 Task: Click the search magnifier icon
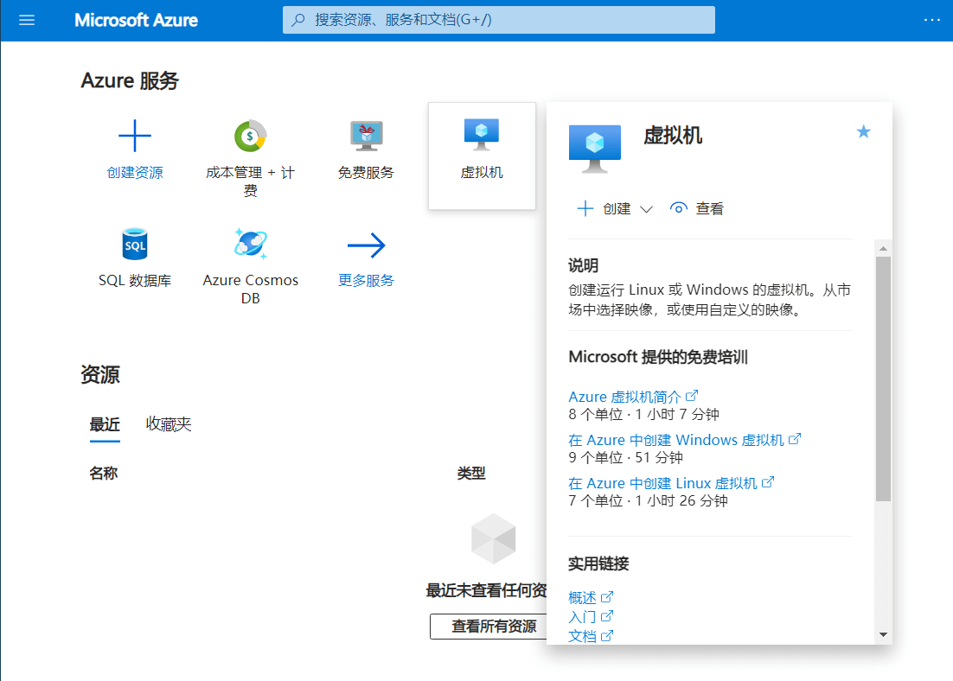(x=297, y=20)
